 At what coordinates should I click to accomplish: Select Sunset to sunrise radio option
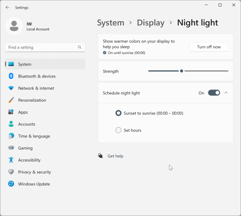[118, 113]
